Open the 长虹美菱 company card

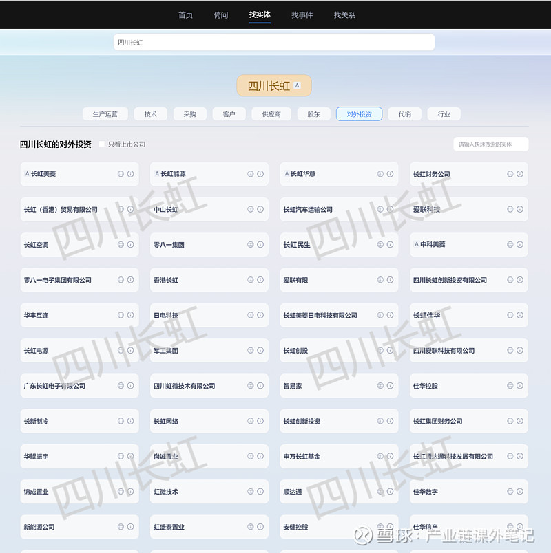point(79,174)
